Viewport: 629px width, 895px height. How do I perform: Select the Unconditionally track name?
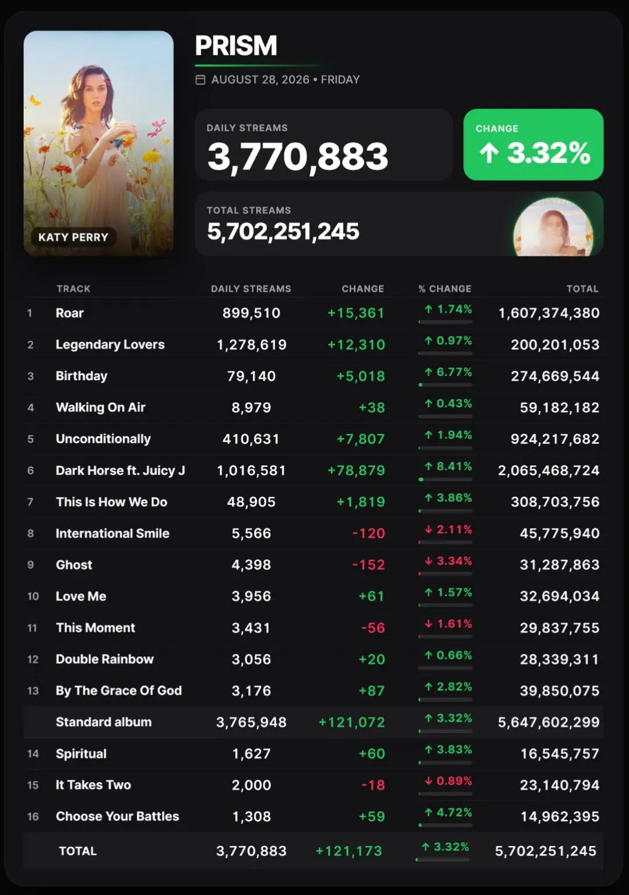[x=103, y=439]
